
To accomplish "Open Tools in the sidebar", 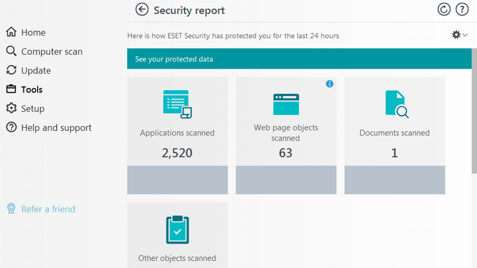I will pos(32,90).
